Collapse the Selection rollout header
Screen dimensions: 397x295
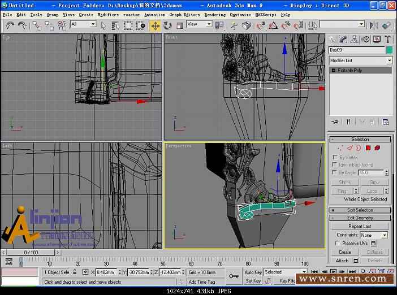pyautogui.click(x=360, y=139)
